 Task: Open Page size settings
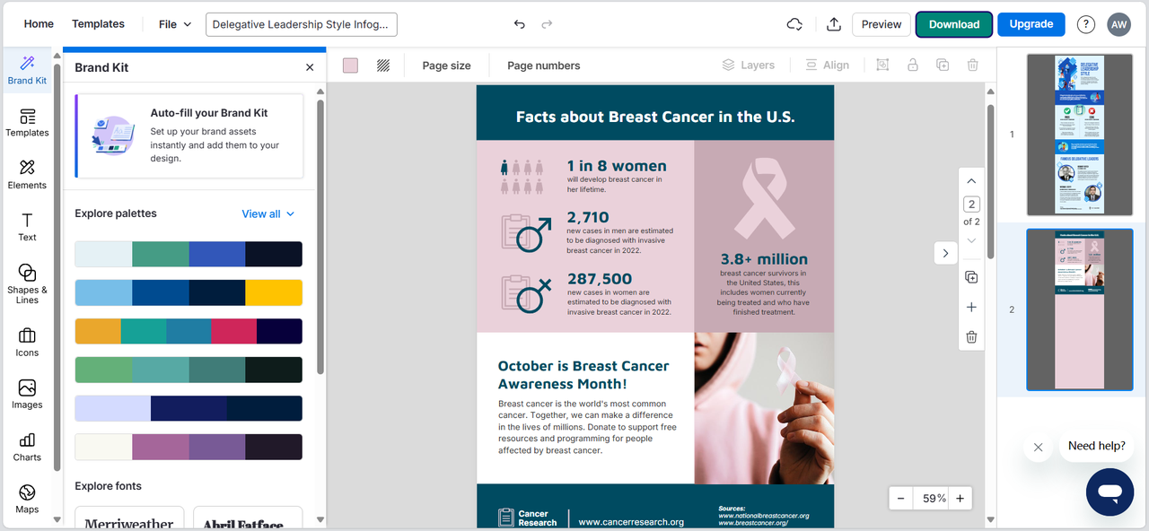[x=447, y=65]
